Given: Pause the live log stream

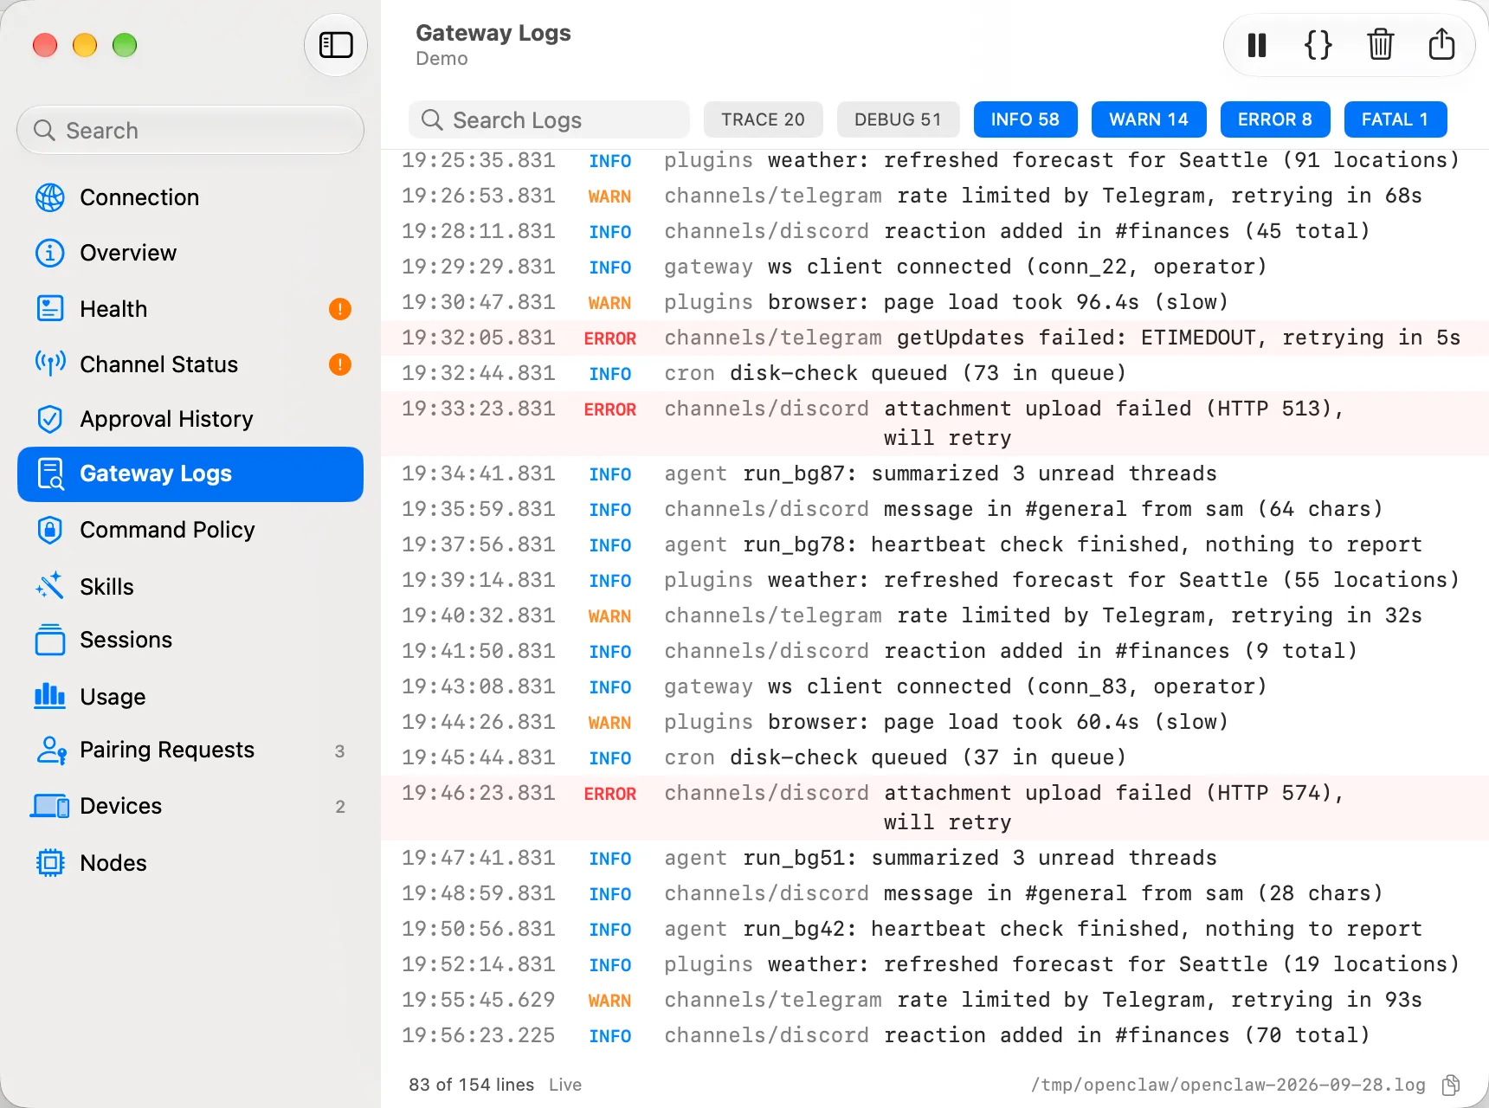Looking at the screenshot, I should pos(1257,45).
